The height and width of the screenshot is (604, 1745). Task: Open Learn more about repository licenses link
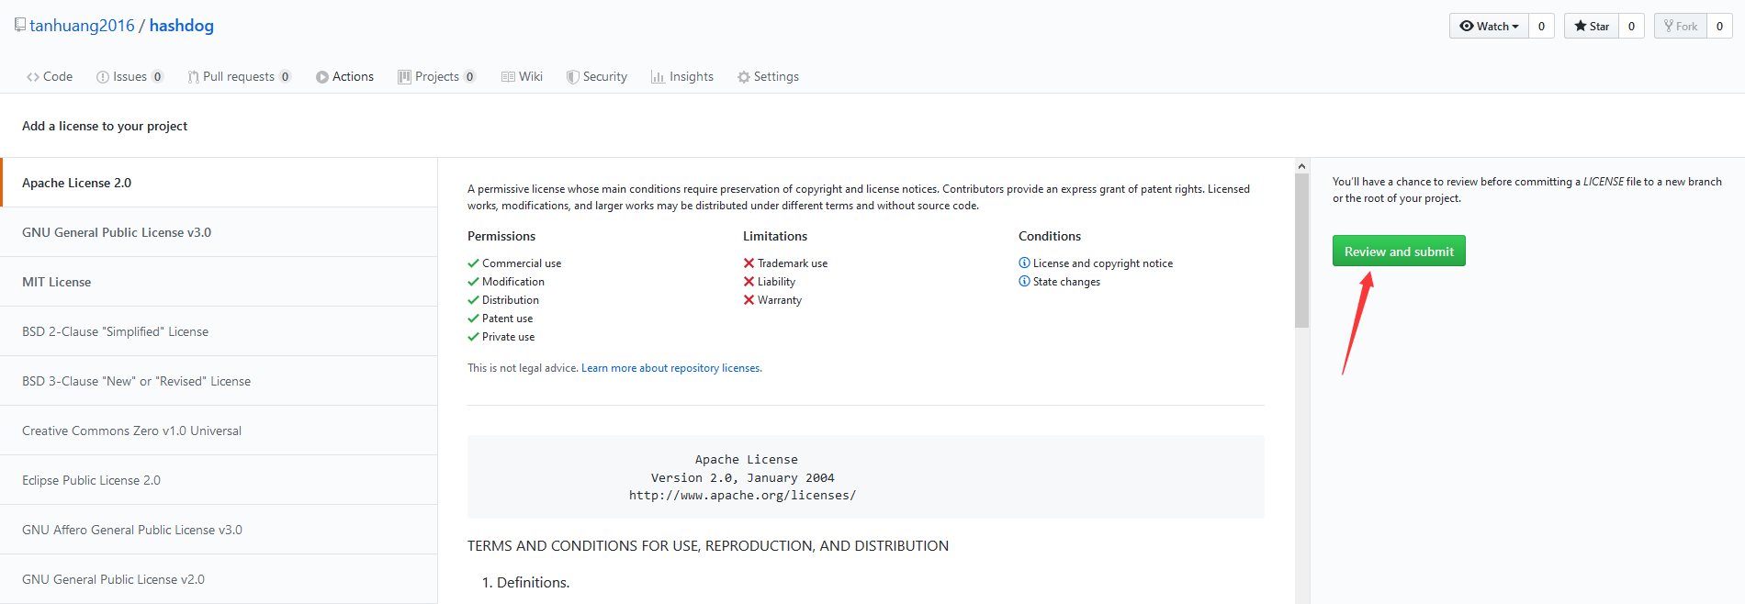coord(670,368)
